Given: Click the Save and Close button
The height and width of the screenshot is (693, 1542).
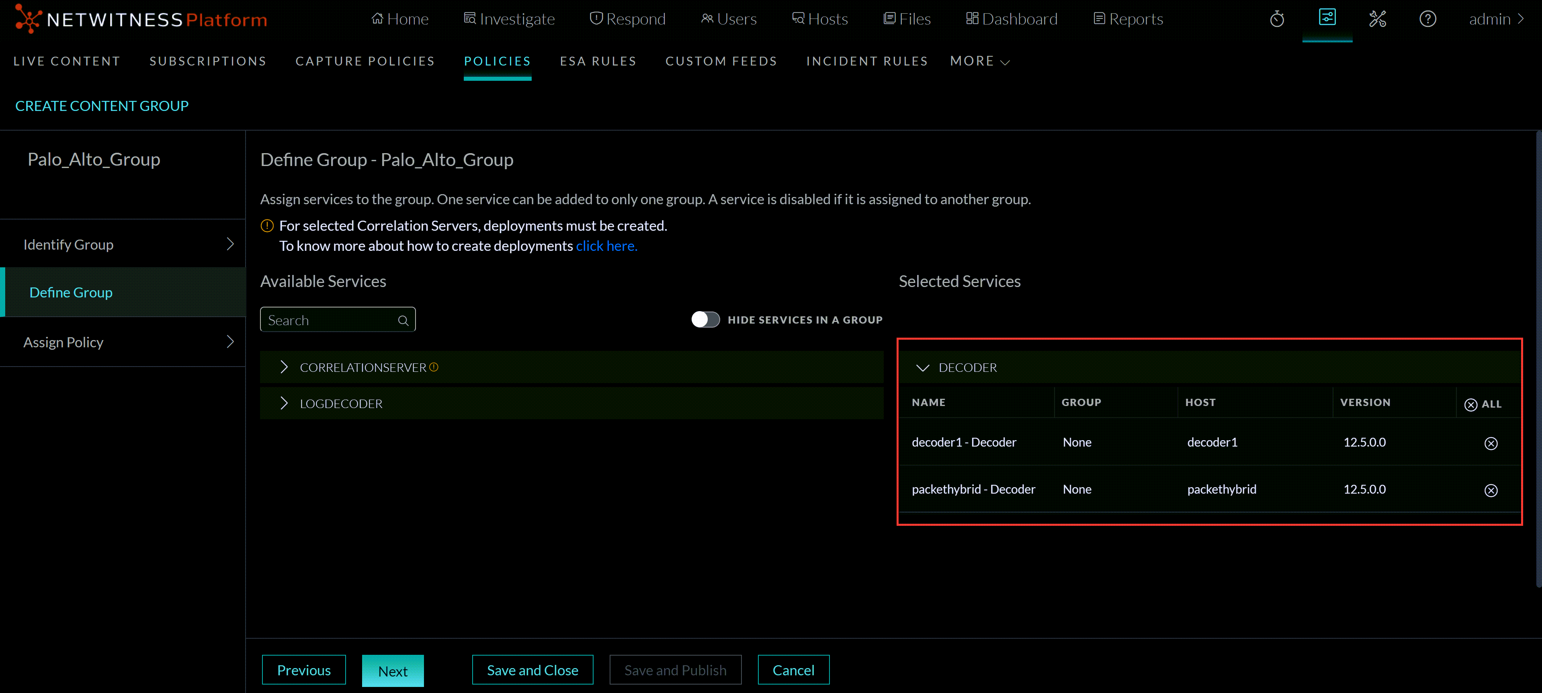Looking at the screenshot, I should [x=532, y=670].
